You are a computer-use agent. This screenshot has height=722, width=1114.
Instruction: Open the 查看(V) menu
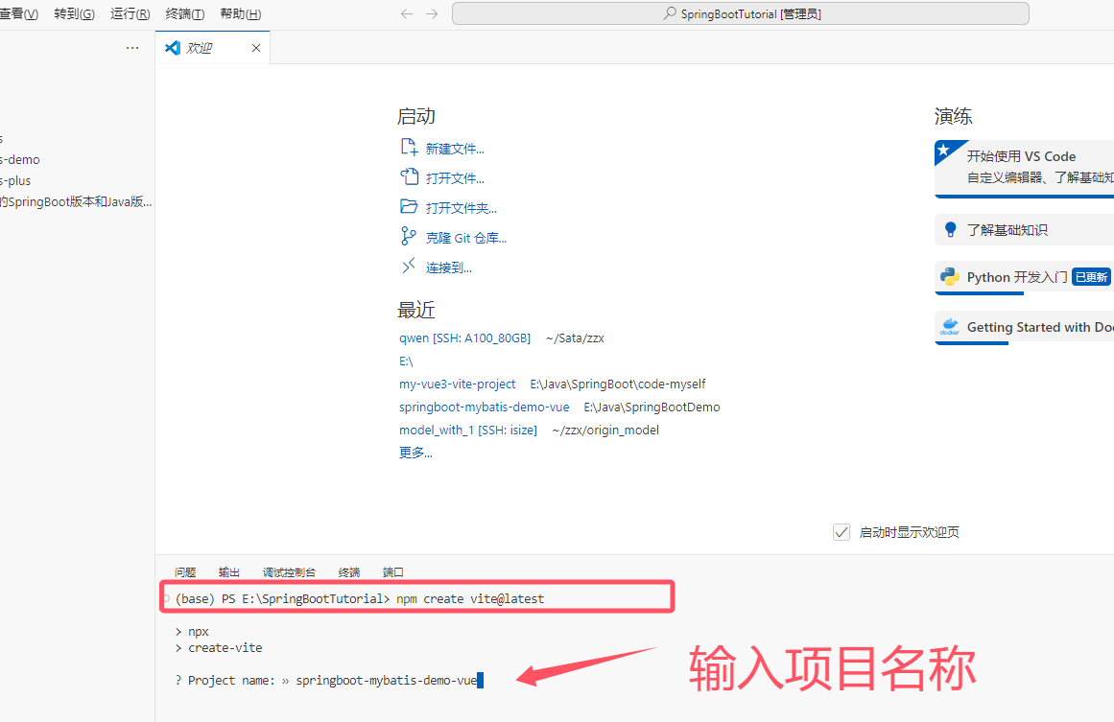(x=19, y=13)
